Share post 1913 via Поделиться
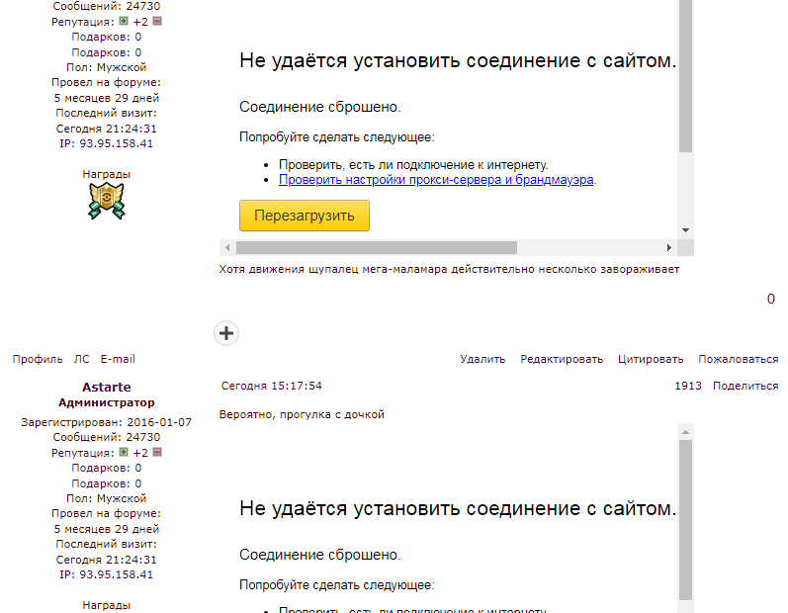Image resolution: width=788 pixels, height=613 pixels. [x=744, y=386]
